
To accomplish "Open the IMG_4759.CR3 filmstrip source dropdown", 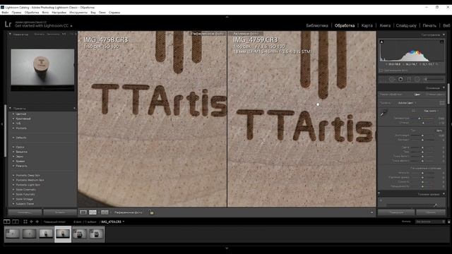I will pyautogui.click(x=113, y=222).
